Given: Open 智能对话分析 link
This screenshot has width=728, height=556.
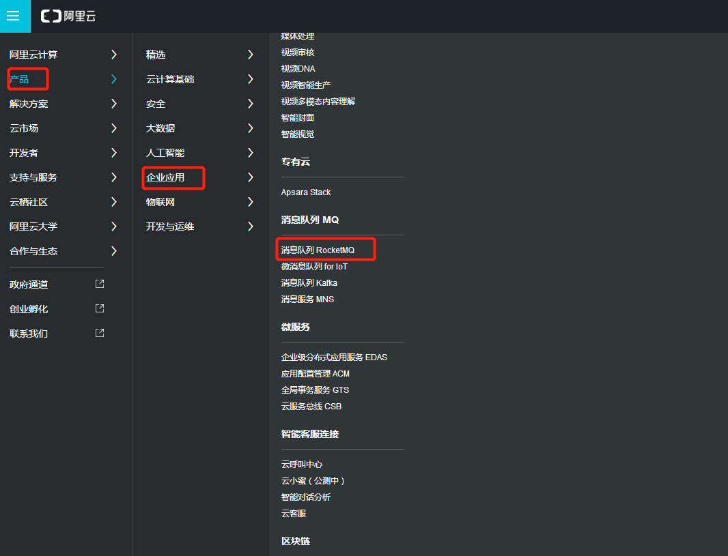Looking at the screenshot, I should point(306,497).
